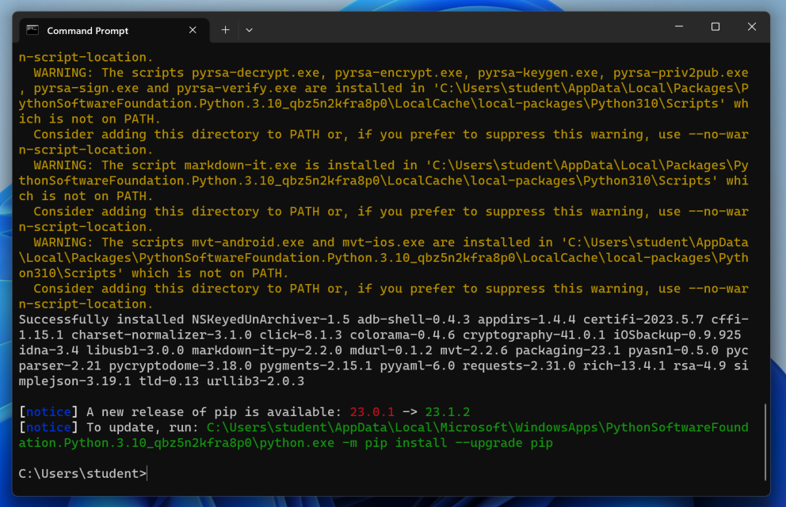Viewport: 786px width, 507px height.
Task: Click the 'mvt-2.2.6' package text
Action: coord(474,350)
